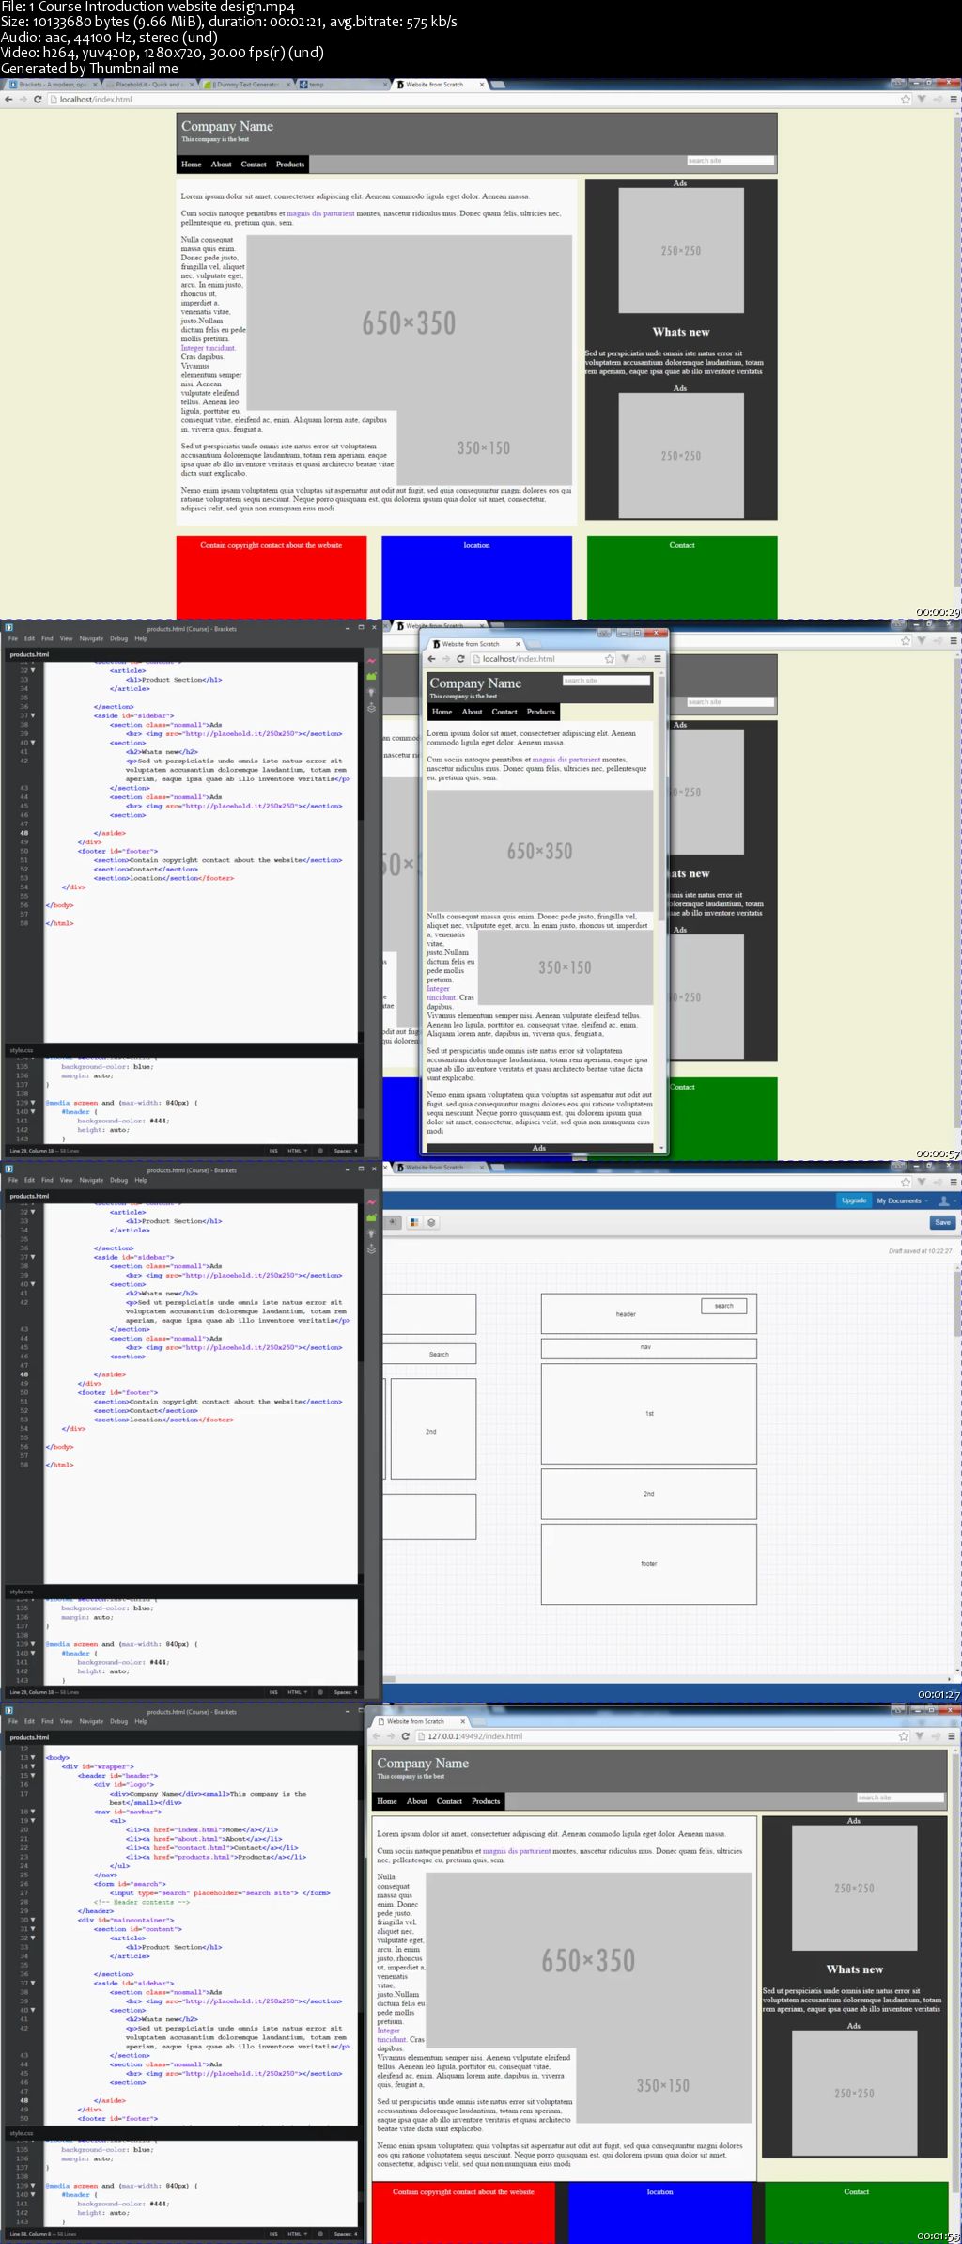Switch to the 'Placehold.it - Quick and' browser tab
Screen dimensions: 962x2244
click(148, 85)
